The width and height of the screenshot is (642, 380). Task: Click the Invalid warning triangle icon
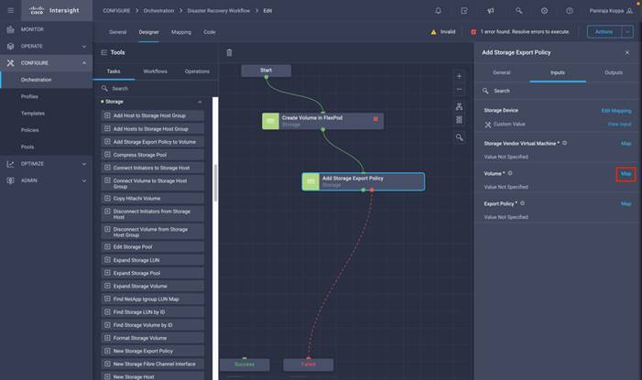point(433,32)
